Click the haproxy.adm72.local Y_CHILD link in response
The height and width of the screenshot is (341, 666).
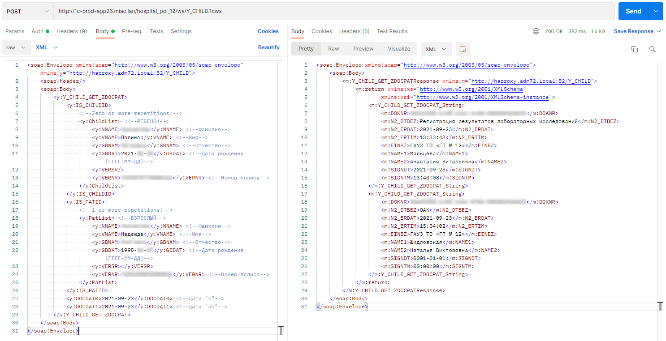pos(531,81)
